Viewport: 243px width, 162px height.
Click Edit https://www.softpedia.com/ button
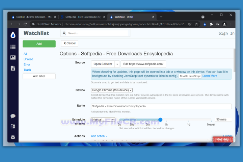click(x=143, y=64)
